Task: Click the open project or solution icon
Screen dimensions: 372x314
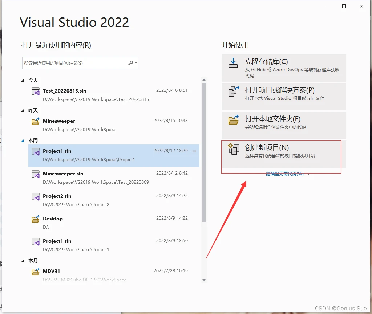Action: click(234, 91)
